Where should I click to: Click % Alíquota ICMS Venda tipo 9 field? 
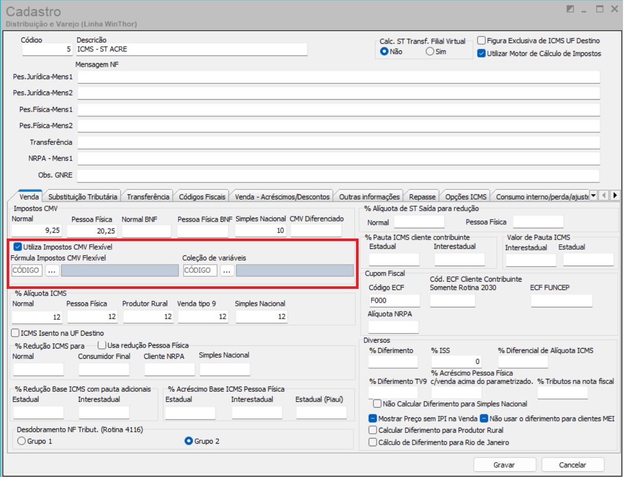point(203,317)
